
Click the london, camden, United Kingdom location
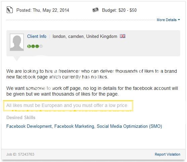85,36
